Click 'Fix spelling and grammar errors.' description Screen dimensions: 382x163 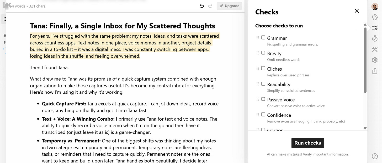click(293, 44)
